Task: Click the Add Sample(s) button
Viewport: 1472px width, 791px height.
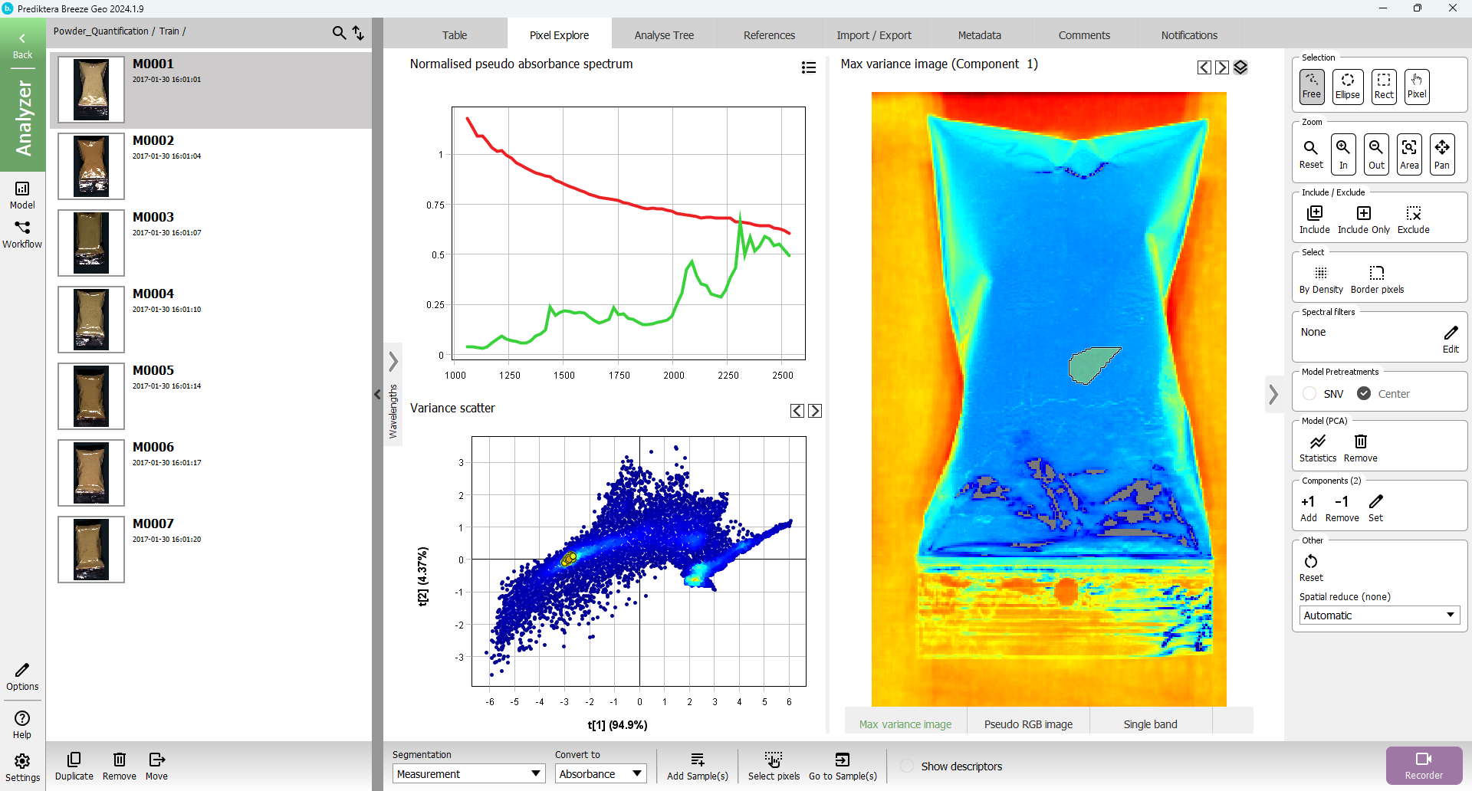Action: pyautogui.click(x=697, y=766)
